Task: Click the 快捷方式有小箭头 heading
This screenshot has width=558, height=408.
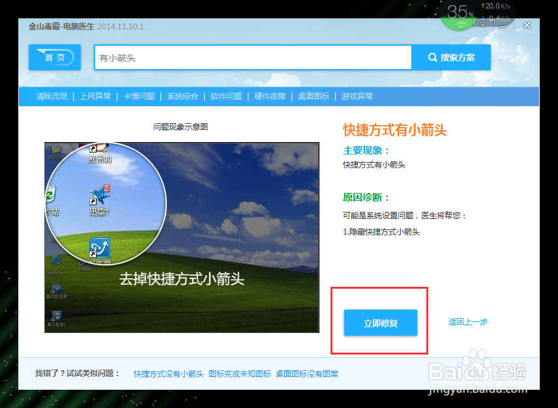Action: pyautogui.click(x=394, y=130)
